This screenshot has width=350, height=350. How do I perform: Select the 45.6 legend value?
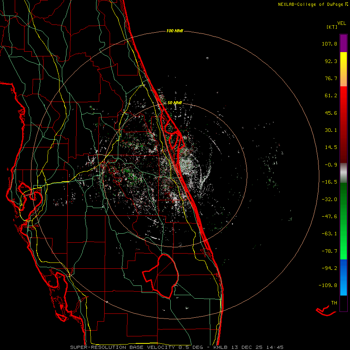(331, 113)
